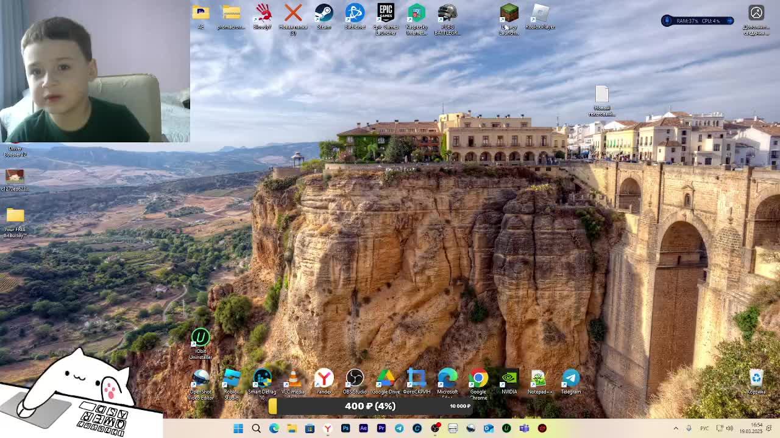This screenshot has height=438, width=780.
Task: Open IObit Uninstaller taskbar icon
Action: (x=506, y=428)
